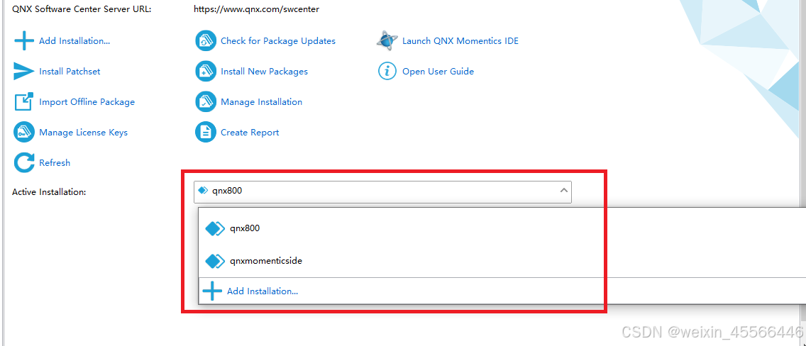Click the Manage License Keys icon
806x346 pixels.
[x=23, y=132]
